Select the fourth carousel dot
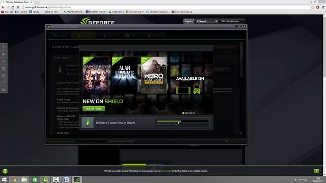The image size is (326, 183). (x=191, y=113)
